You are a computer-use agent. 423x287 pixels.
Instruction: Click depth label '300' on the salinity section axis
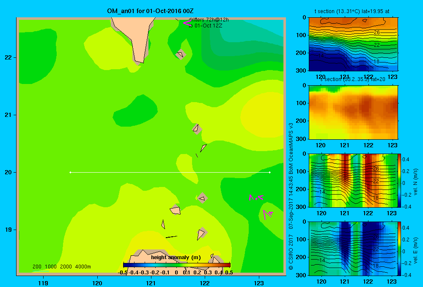tap(301, 139)
